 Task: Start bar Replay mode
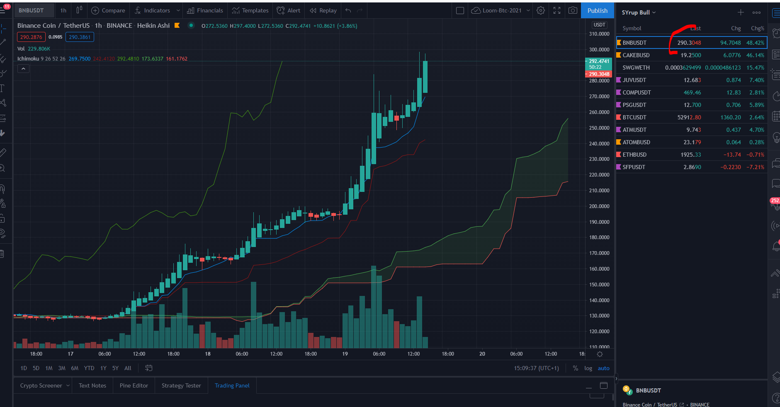(323, 10)
